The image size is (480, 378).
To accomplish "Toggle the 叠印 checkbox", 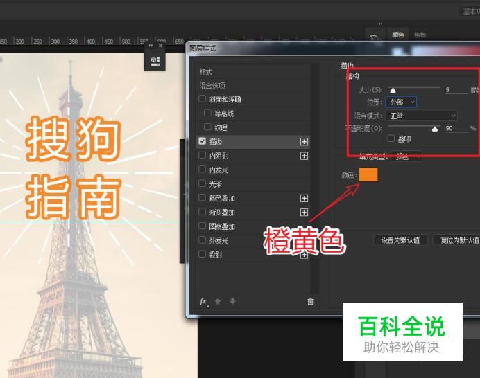I will point(391,138).
